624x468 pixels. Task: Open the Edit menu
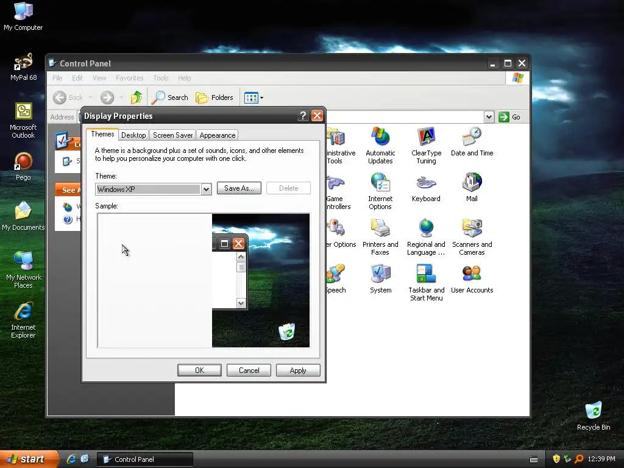click(77, 78)
